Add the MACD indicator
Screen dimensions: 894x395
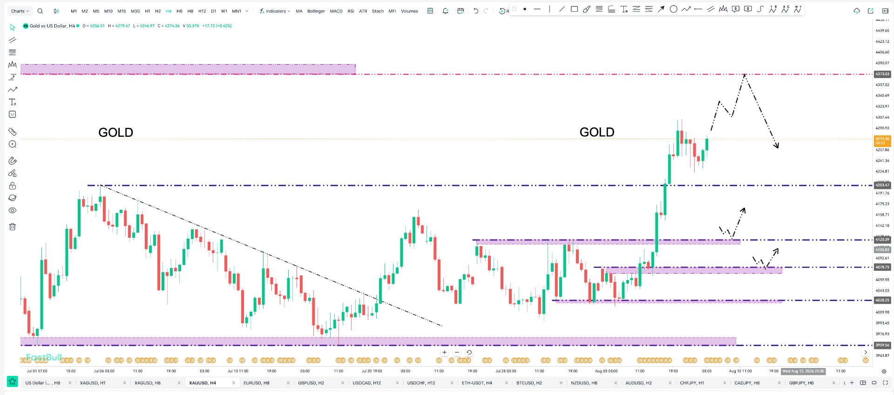(336, 11)
